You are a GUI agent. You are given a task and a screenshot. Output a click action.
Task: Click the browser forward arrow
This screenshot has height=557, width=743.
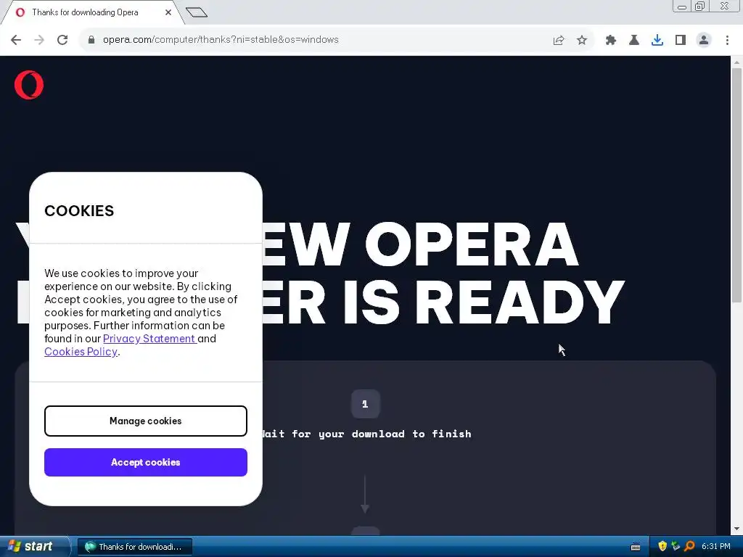tap(39, 40)
